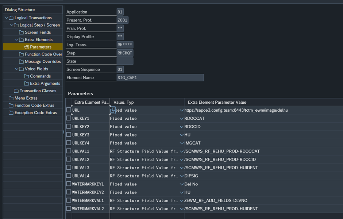Check the WATERMARKVAL1 row checkbox

69,200
